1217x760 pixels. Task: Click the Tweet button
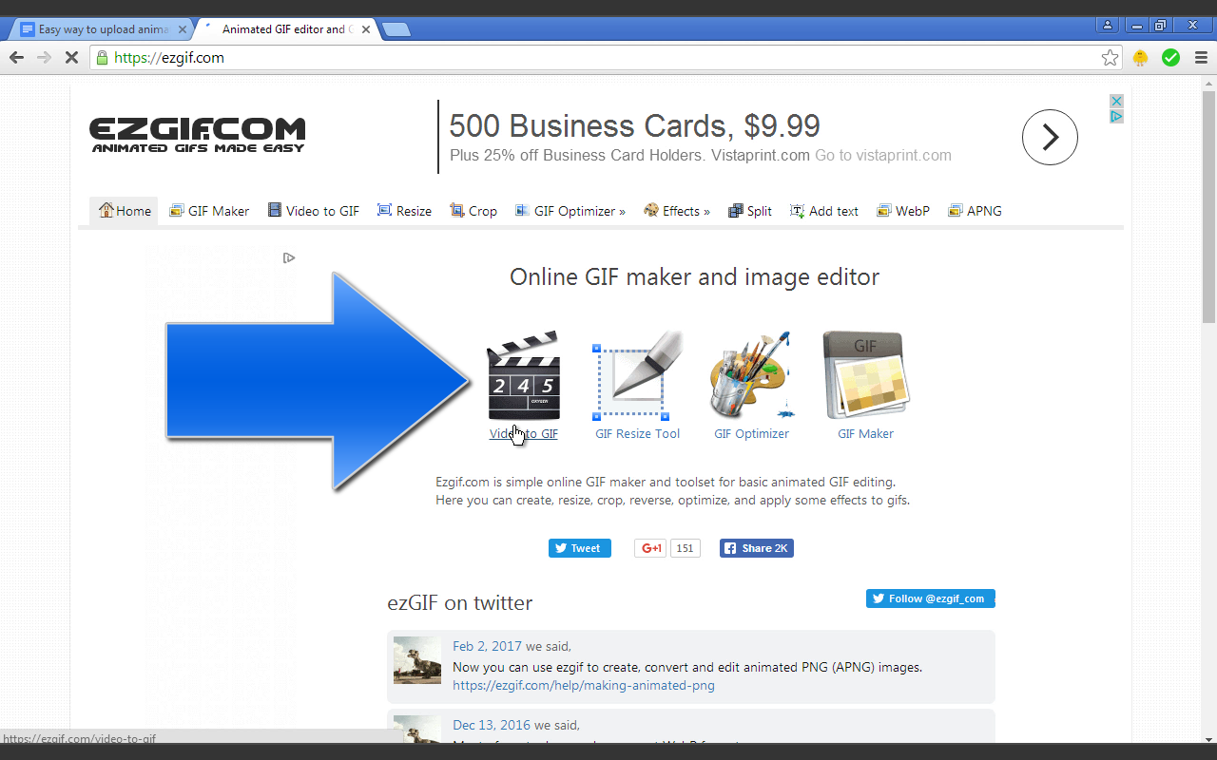point(579,548)
